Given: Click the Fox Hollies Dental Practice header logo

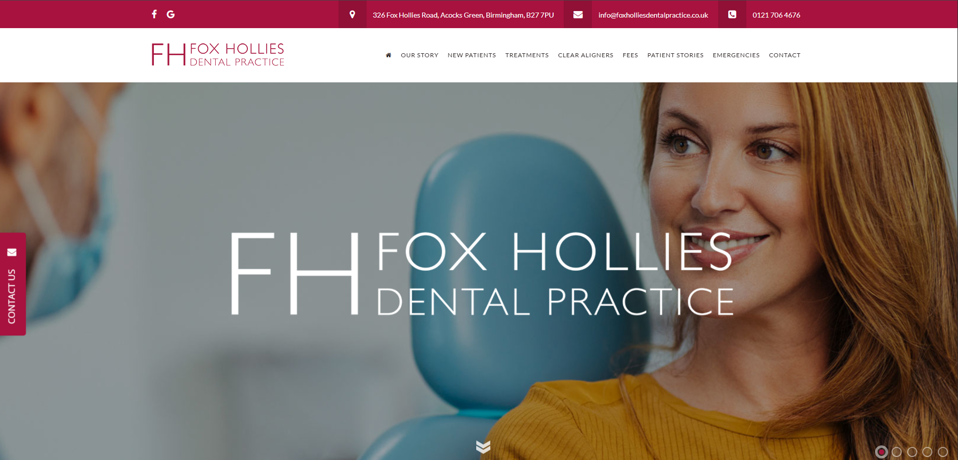Looking at the screenshot, I should (218, 55).
